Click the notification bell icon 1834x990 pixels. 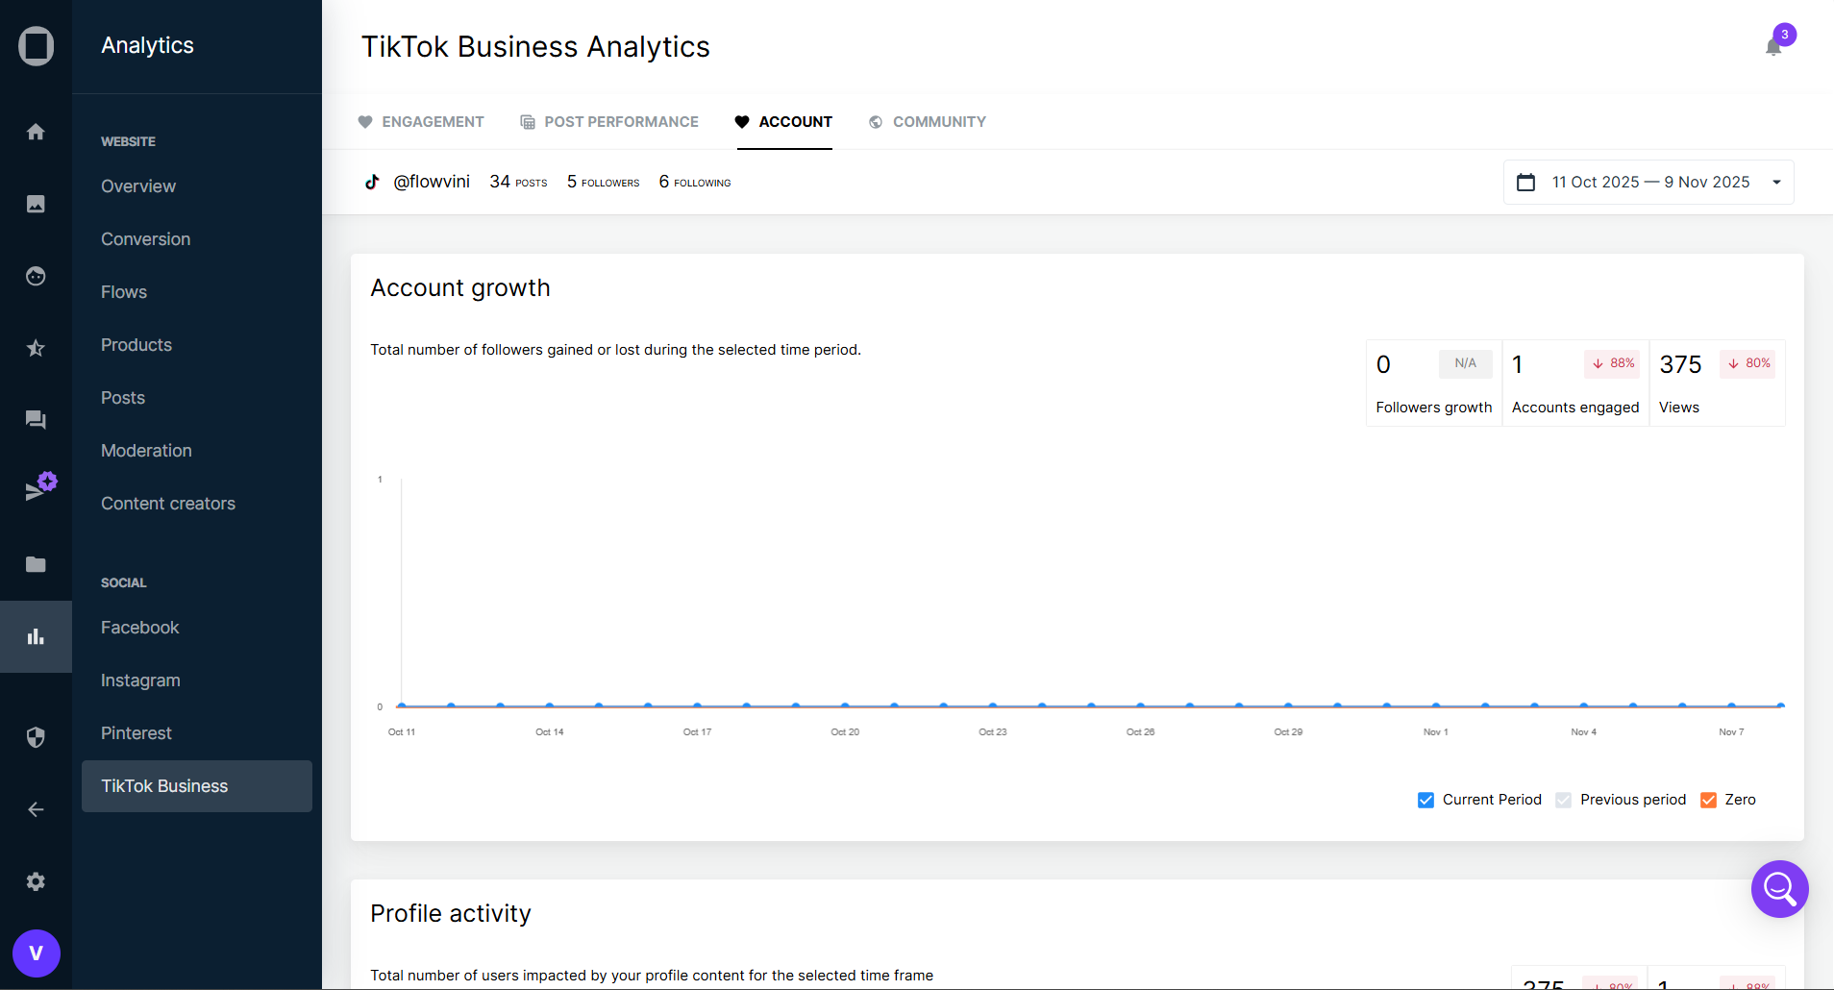click(1773, 47)
